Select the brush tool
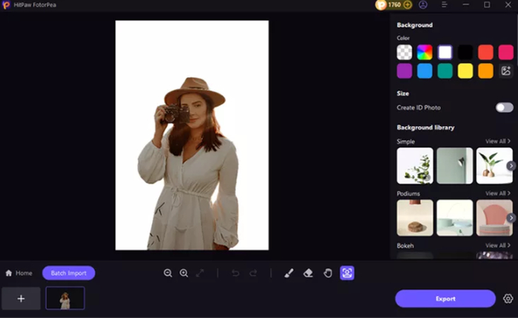Screen dimensions: 518x318 click(289, 273)
